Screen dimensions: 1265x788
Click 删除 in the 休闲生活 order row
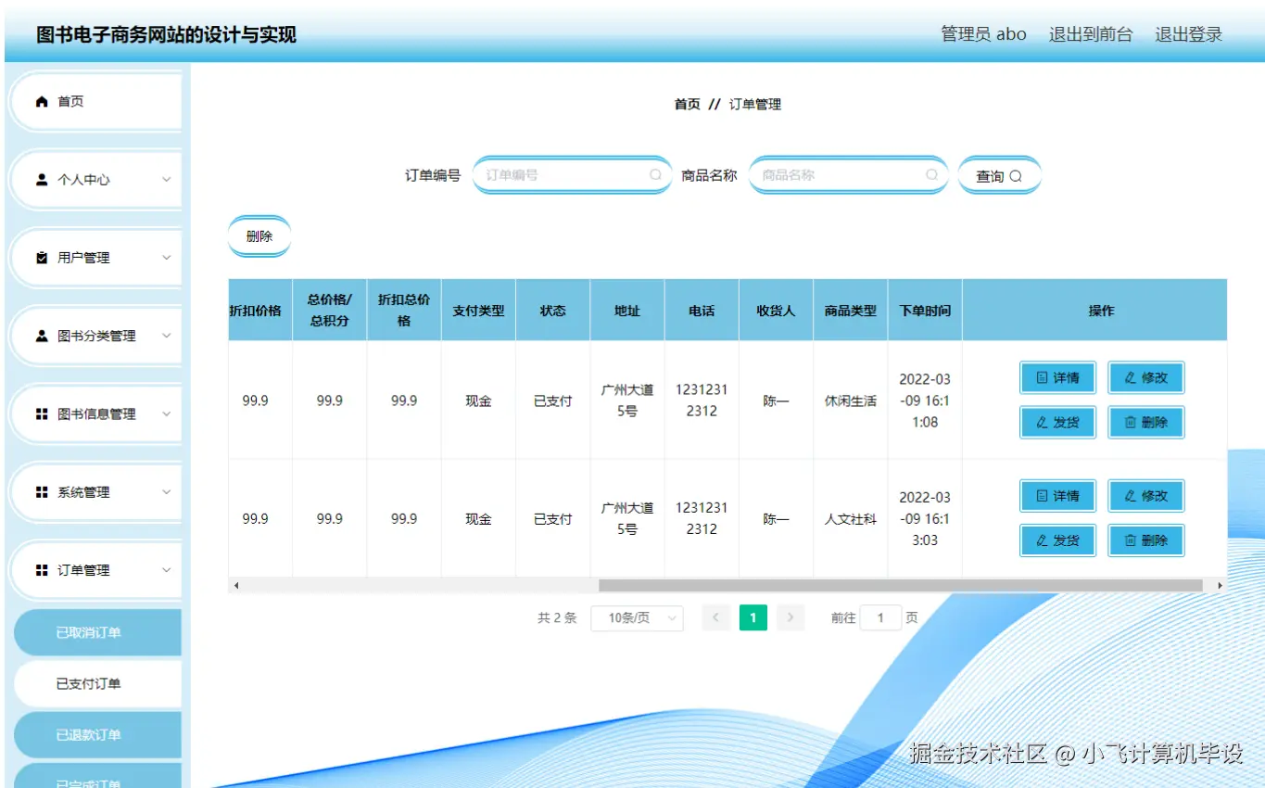[1146, 422]
